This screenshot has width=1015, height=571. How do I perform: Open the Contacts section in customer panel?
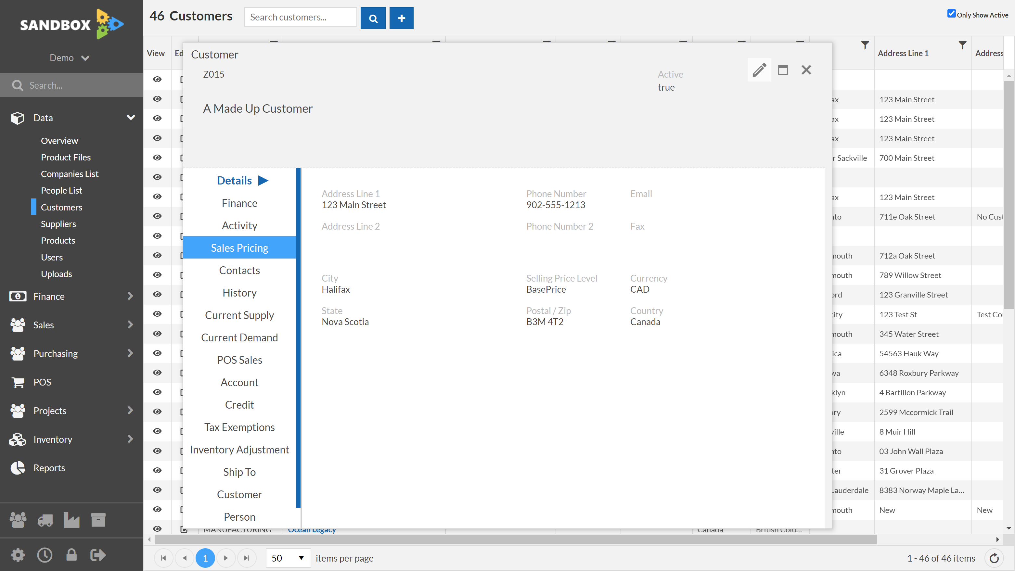[x=239, y=270]
